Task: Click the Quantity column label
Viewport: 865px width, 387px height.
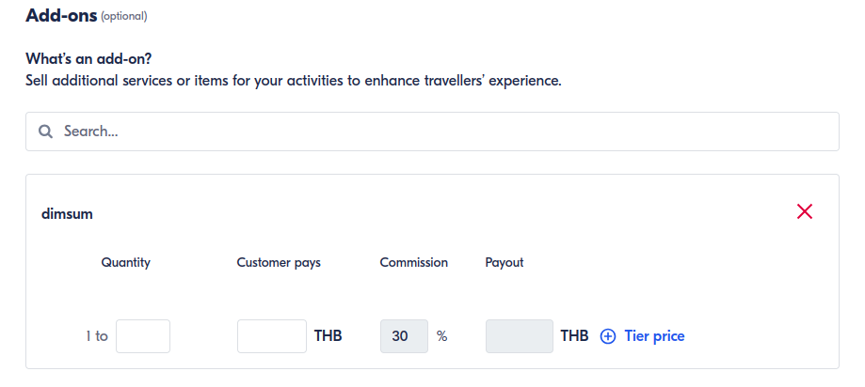Action: tap(126, 263)
